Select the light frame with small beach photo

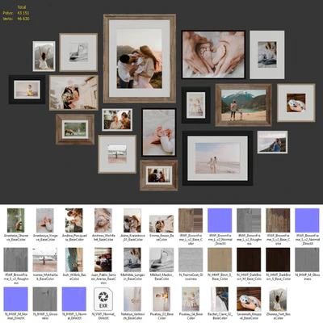(x=117, y=154)
